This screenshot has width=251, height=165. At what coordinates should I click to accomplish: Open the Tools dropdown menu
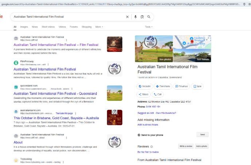click(x=148, y=27)
